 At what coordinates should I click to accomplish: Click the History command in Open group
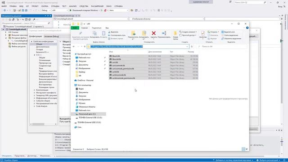[212, 39]
